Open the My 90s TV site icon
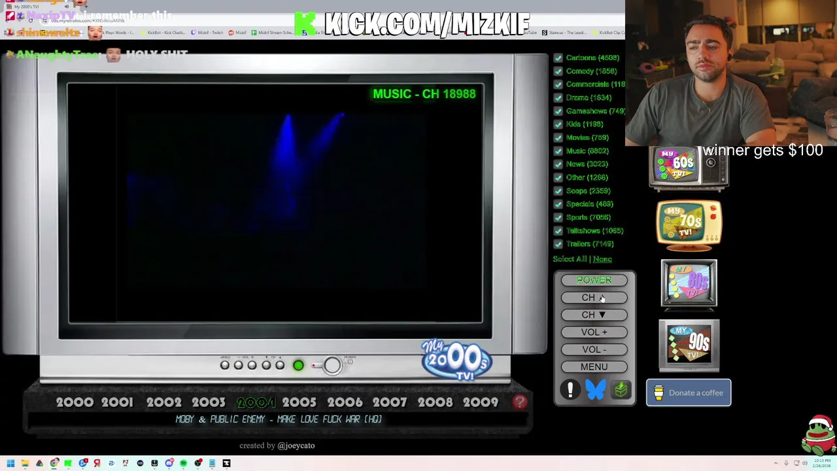Viewport: 837px width, 471px height. click(x=689, y=345)
